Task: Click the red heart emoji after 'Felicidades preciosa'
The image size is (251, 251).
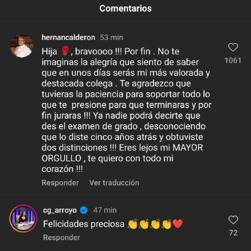Action: pos(178,224)
